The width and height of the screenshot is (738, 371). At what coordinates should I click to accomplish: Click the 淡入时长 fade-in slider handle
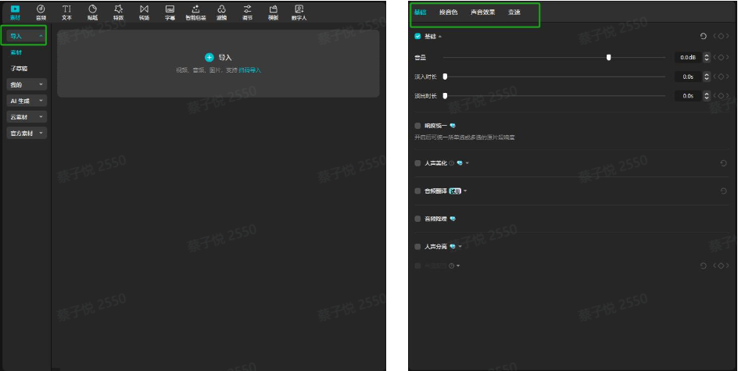coord(445,77)
